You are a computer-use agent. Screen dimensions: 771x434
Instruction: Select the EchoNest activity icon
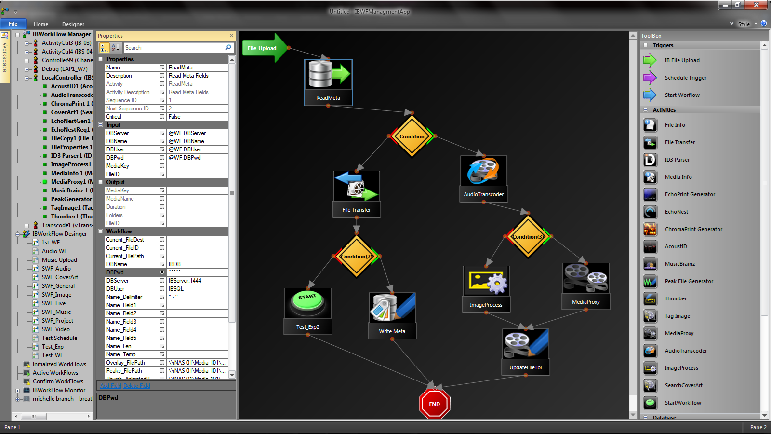650,212
